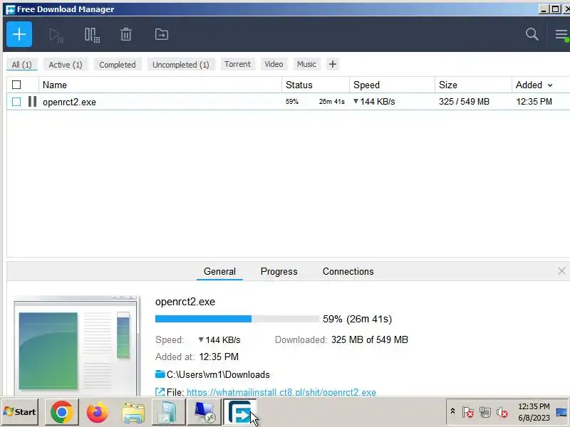The width and height of the screenshot is (570, 427).
Task: Select the Video filter tag
Action: coord(274,64)
